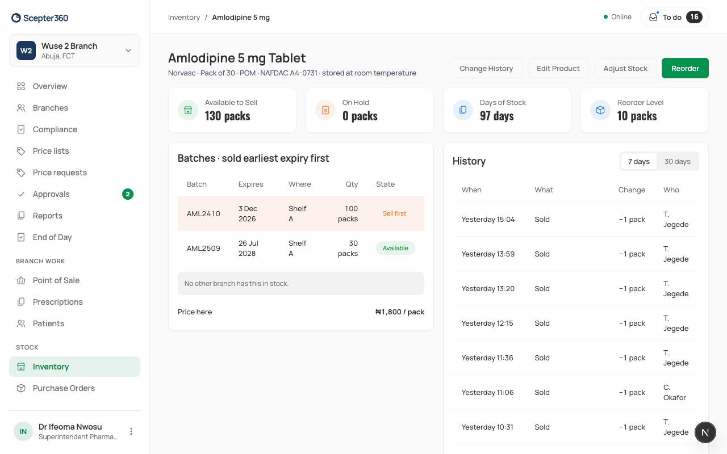Click the Reorder Level box icon
The image size is (727, 454).
click(x=600, y=110)
